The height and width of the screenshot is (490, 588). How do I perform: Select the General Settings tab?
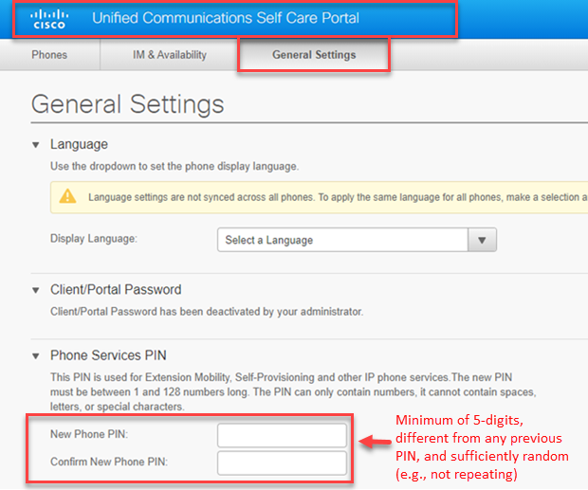click(314, 55)
